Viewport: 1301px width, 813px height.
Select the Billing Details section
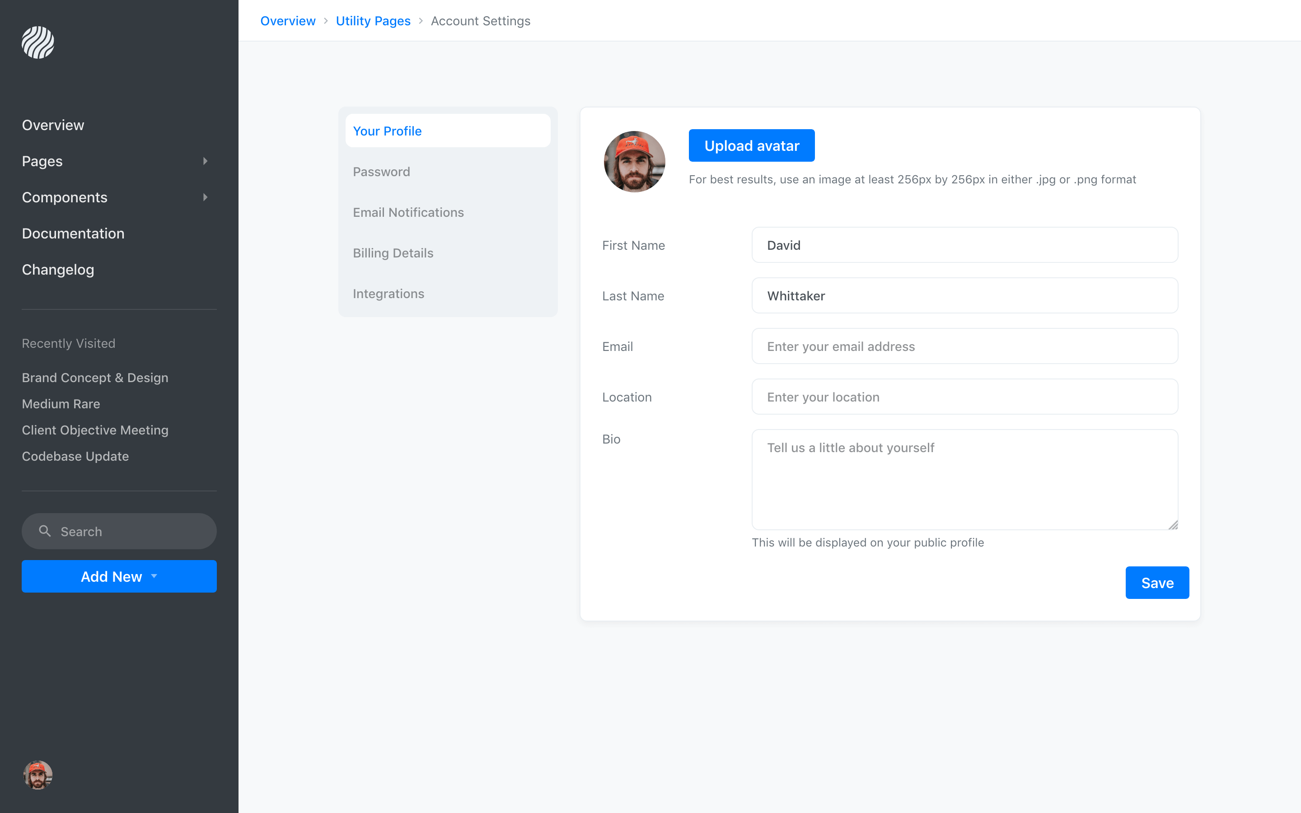coord(393,253)
